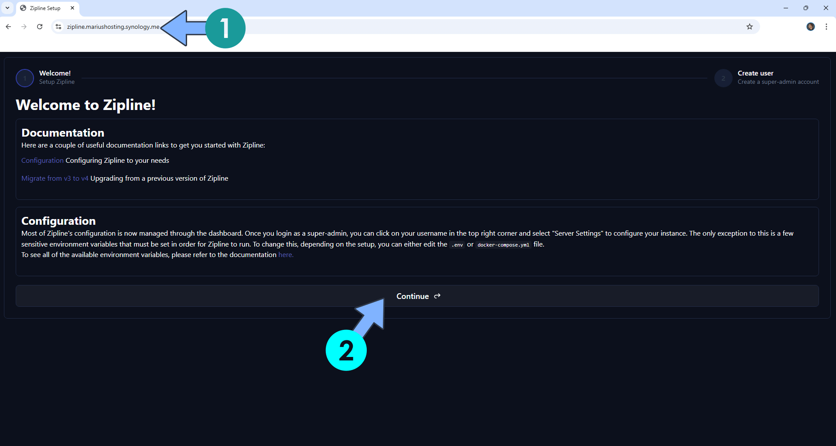Reload the Zipline Setup page
Viewport: 836px width, 446px height.
pos(40,27)
